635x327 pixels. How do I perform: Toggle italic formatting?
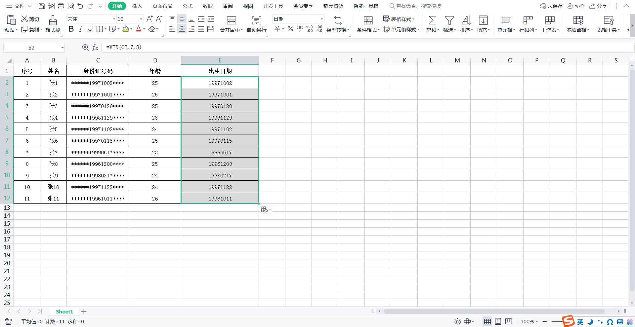(x=80, y=29)
